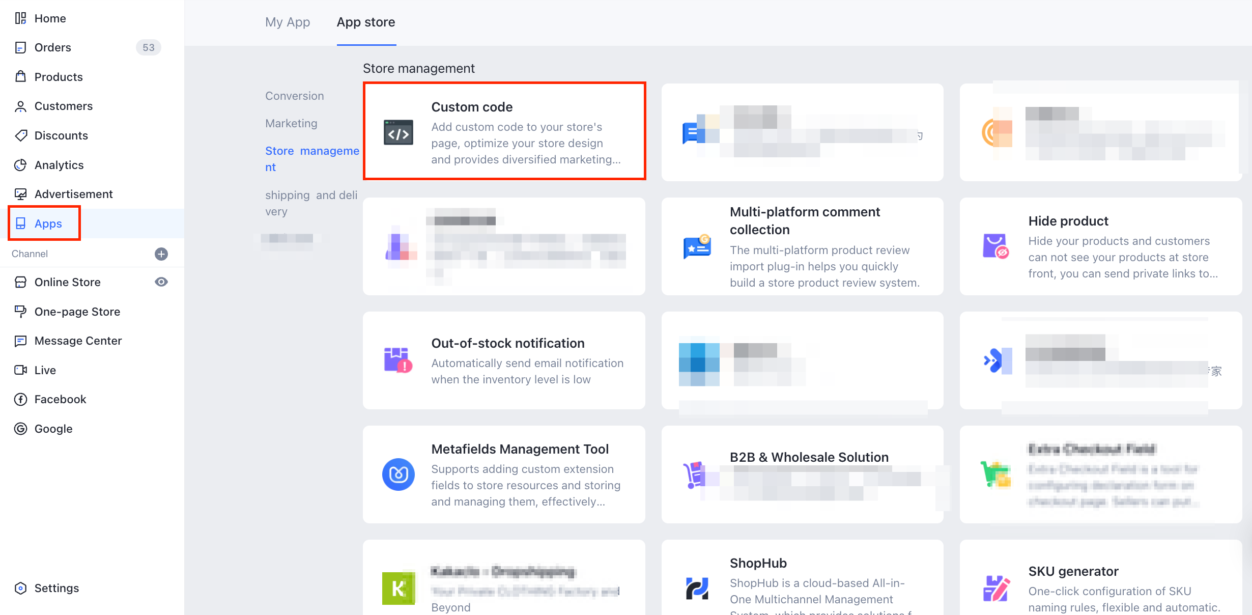Switch to the My App tab
Screen dimensions: 1252x615
287,22
